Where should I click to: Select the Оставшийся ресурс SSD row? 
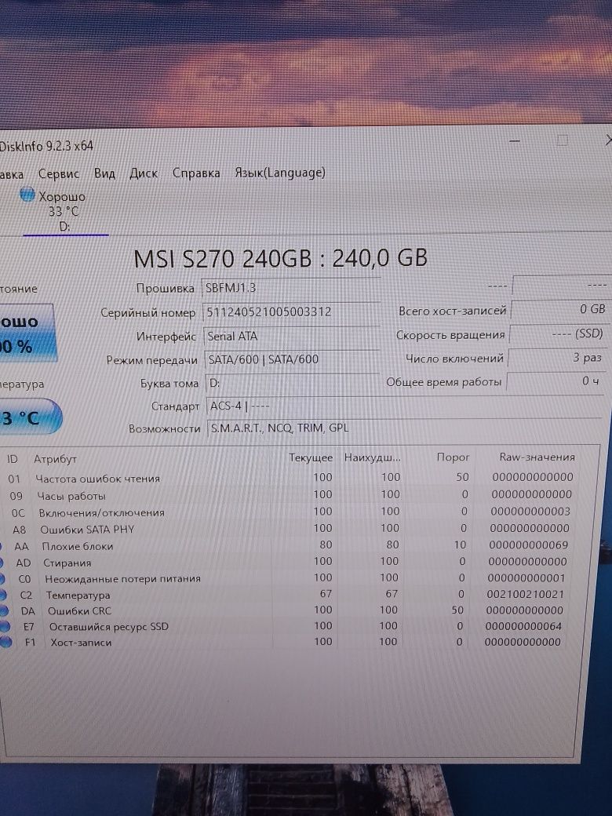[x=282, y=626]
